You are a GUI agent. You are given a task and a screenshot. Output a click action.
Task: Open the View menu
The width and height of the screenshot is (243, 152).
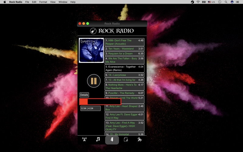pos(53,2)
